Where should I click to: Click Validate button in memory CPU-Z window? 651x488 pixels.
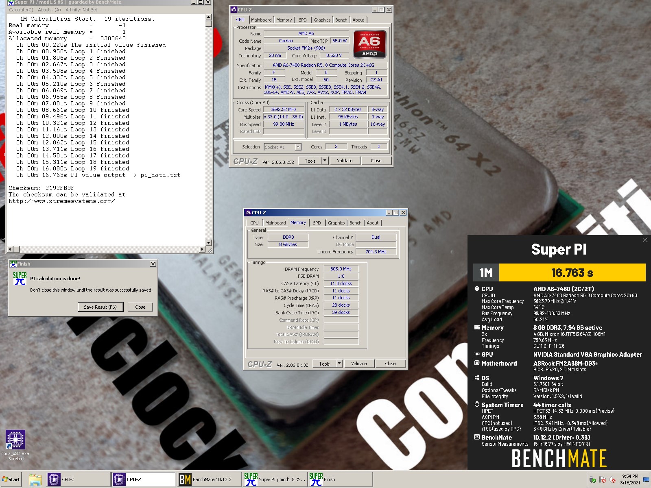359,364
